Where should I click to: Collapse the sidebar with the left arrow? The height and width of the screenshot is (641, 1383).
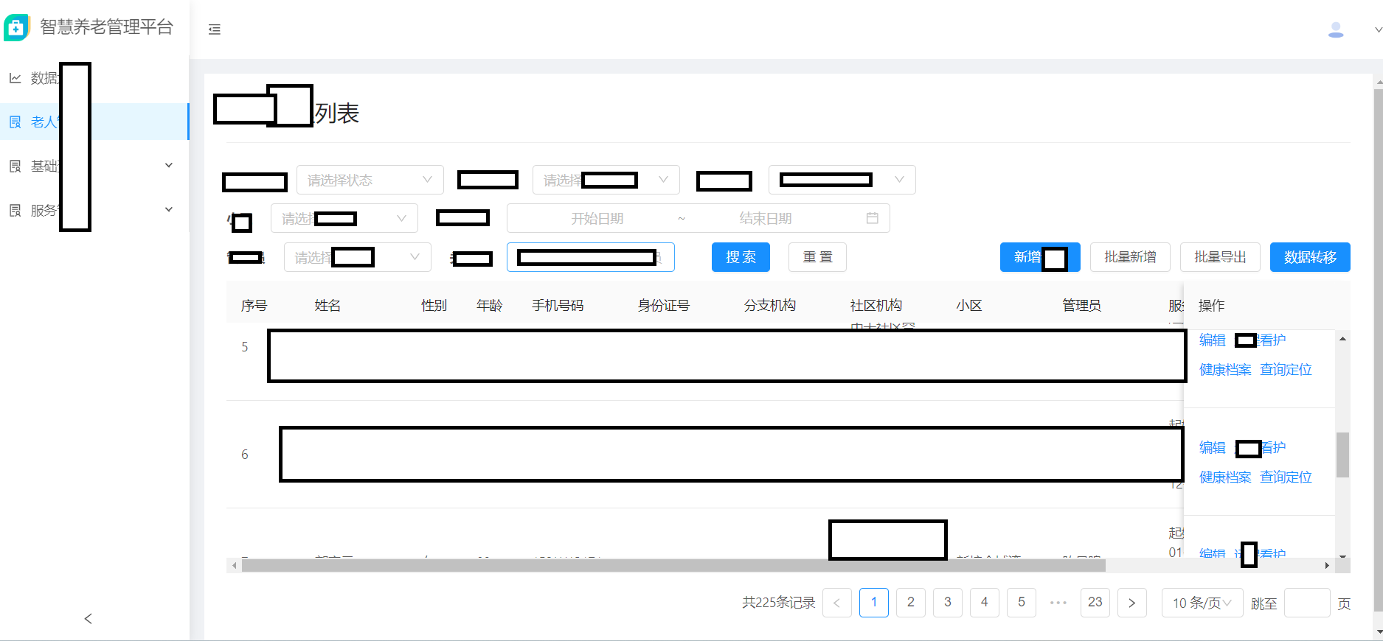[x=88, y=619]
